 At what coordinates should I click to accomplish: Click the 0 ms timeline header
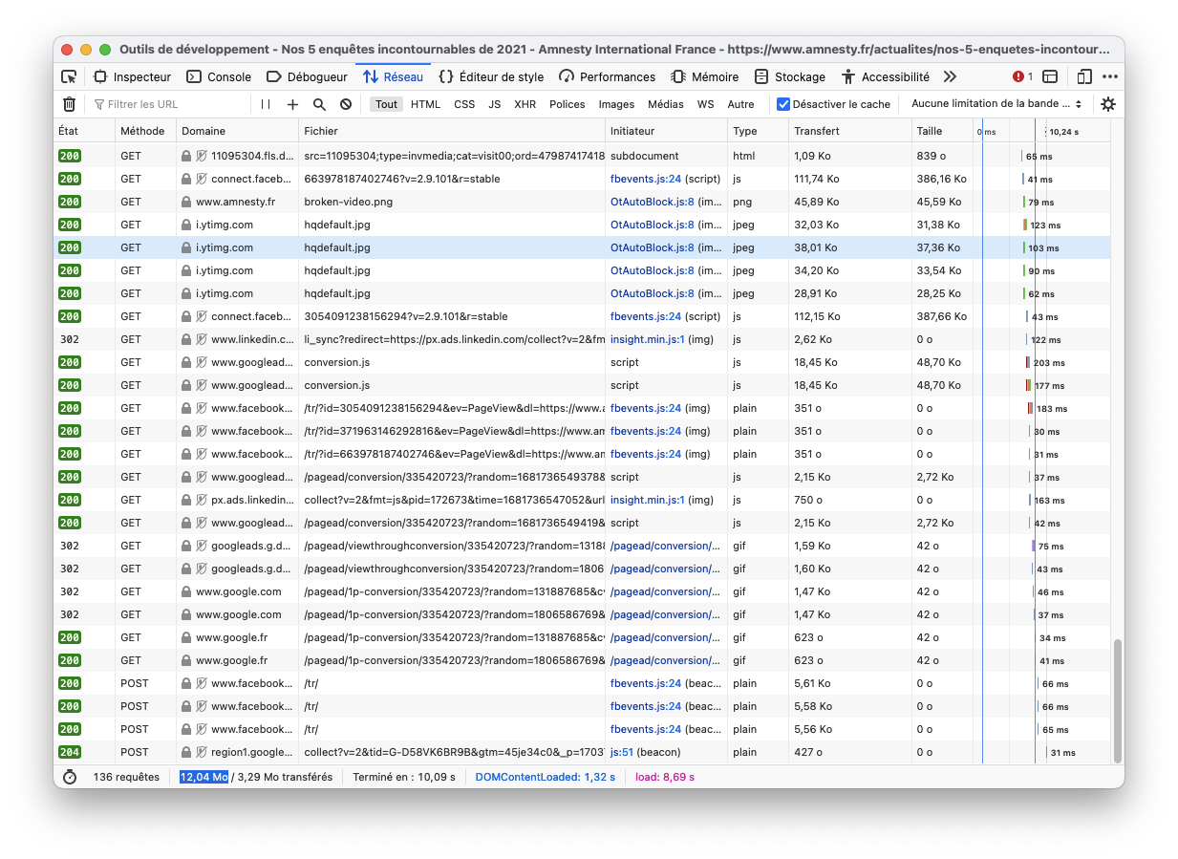pyautogui.click(x=987, y=132)
